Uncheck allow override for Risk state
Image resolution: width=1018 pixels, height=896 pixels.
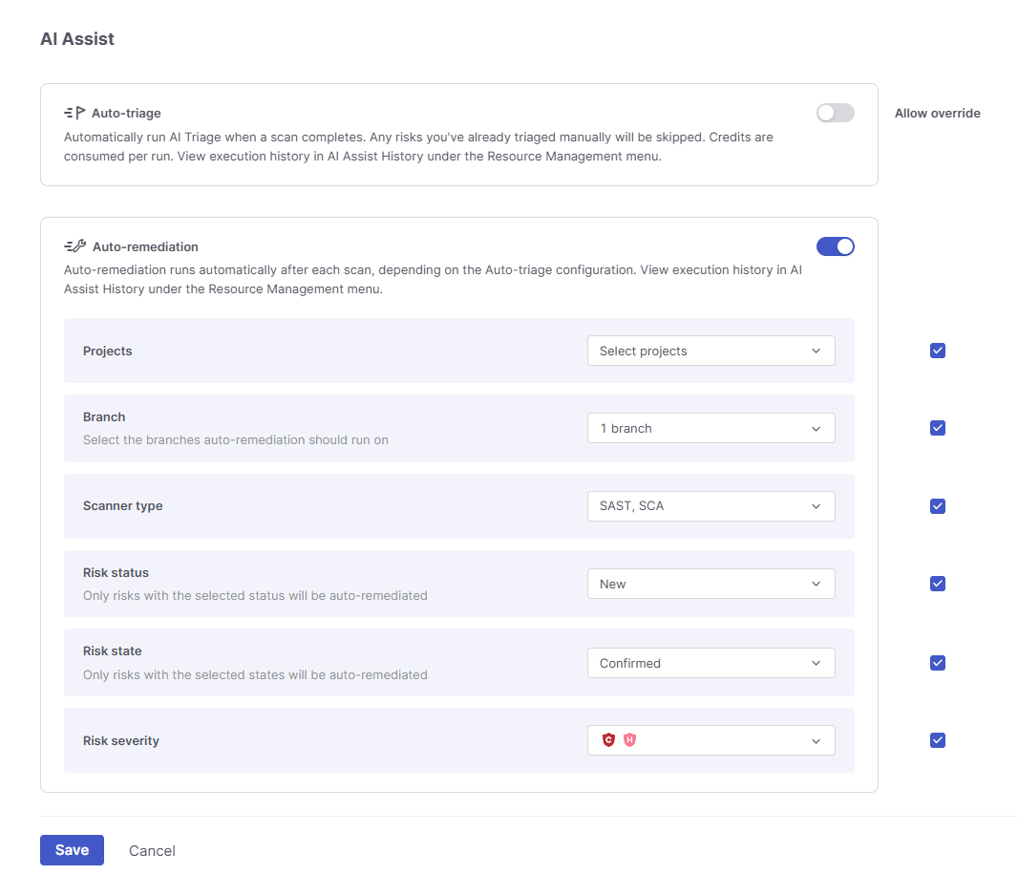938,663
